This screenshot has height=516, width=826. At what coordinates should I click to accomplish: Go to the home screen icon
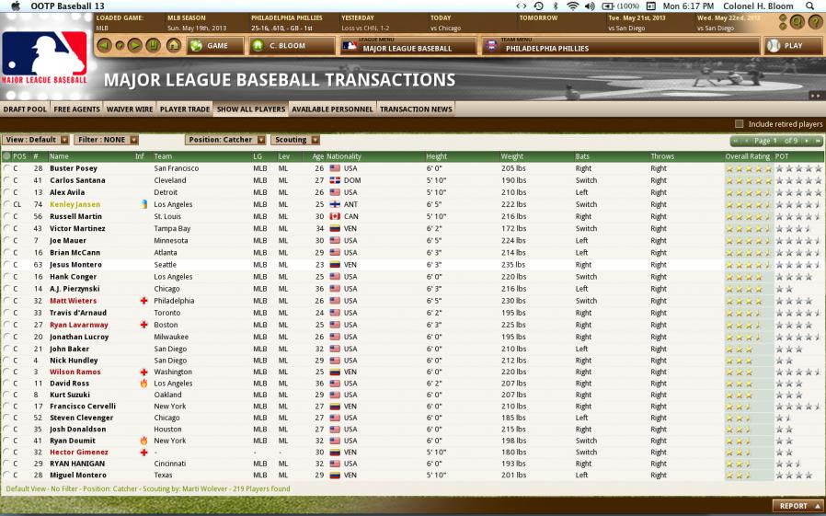coord(173,46)
